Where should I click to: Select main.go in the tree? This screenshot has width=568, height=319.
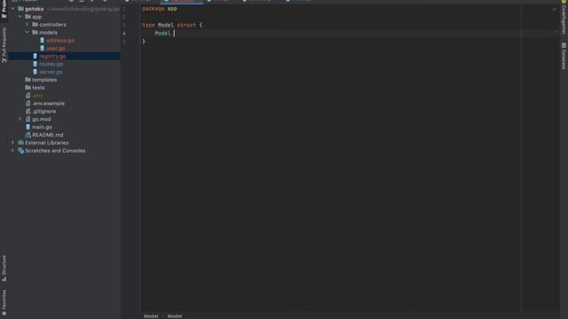click(42, 127)
